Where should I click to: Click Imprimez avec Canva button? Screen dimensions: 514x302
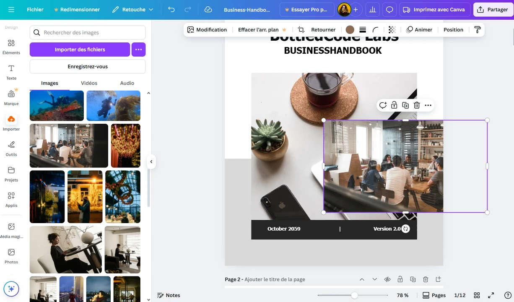click(x=434, y=10)
